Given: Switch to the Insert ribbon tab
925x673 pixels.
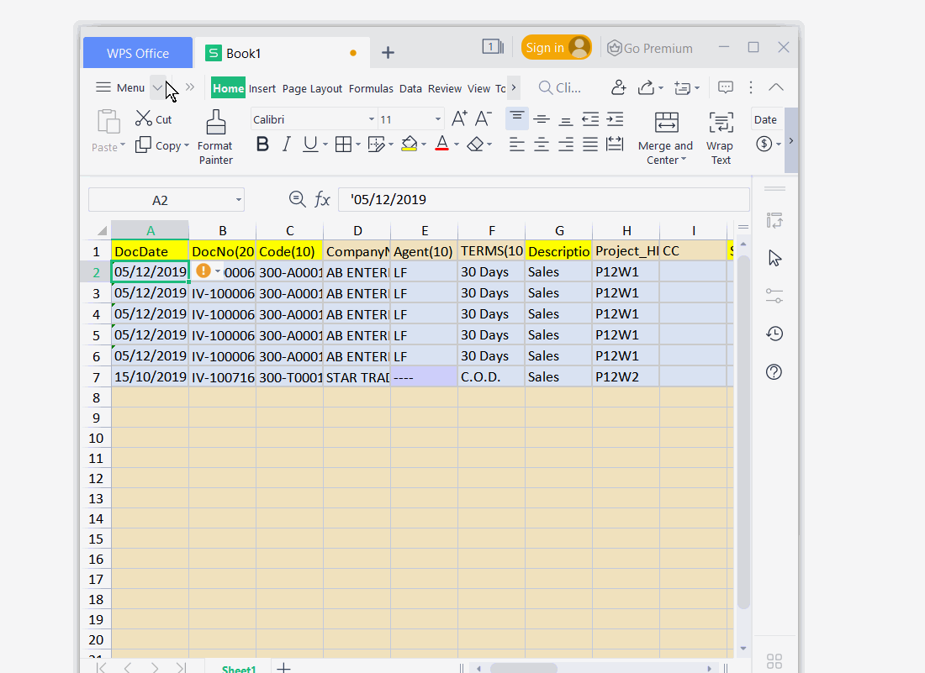Looking at the screenshot, I should click(x=262, y=88).
